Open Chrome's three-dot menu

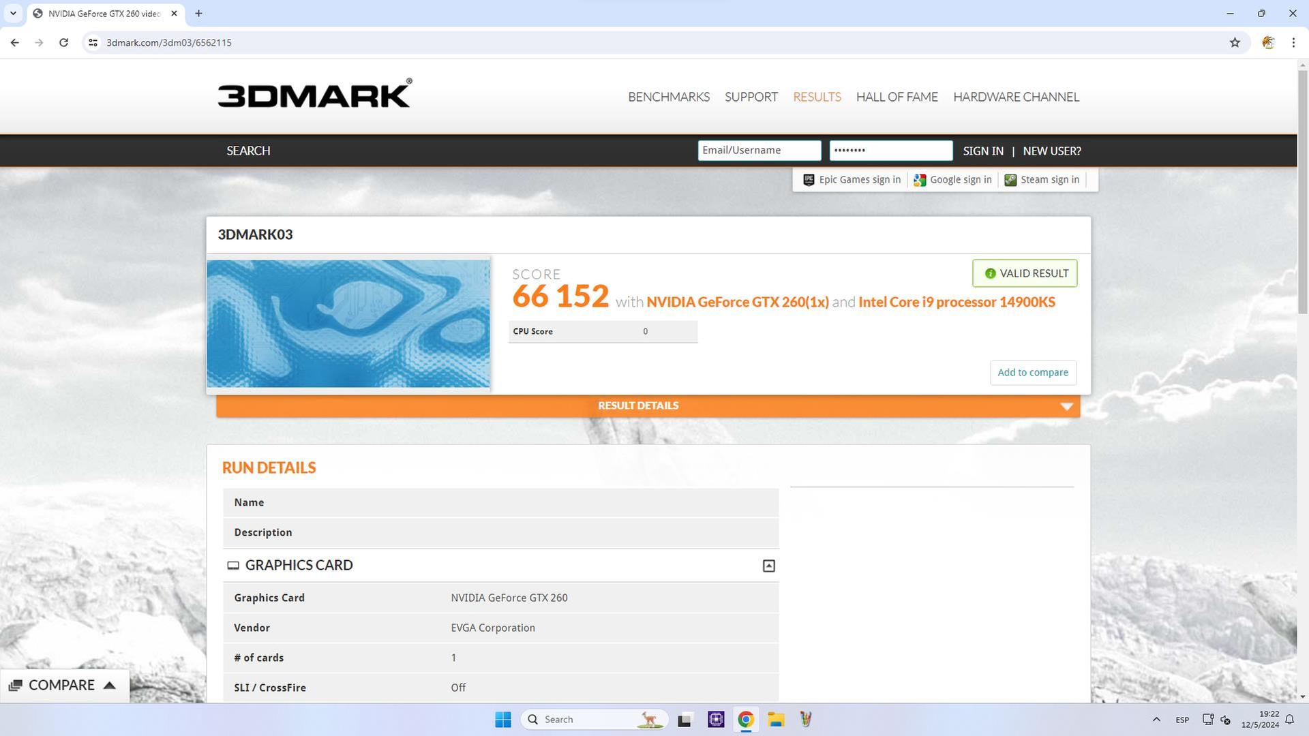coord(1293,42)
